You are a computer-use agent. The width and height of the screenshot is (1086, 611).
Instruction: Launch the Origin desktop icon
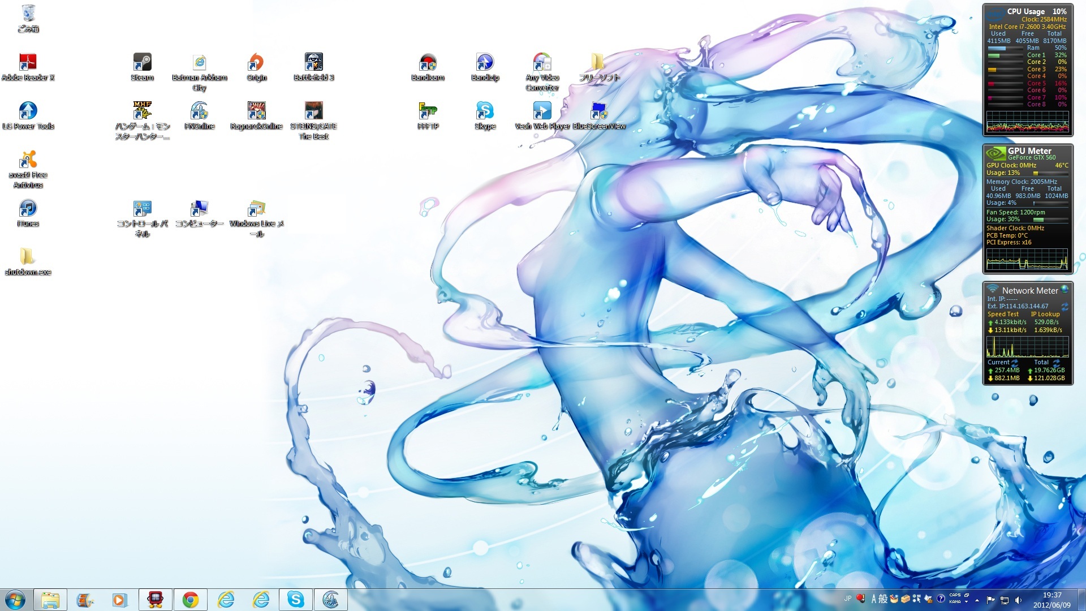point(256,62)
